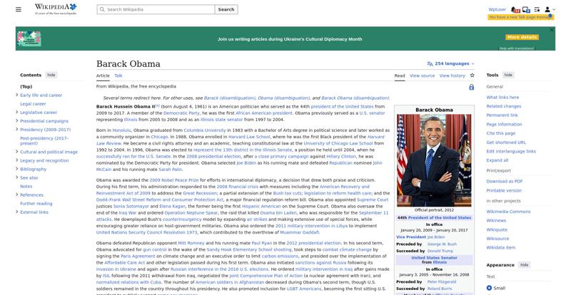Viewport: 571px width, 295px height.
Task: Star the page to watch it
Action: pyautogui.click(x=473, y=76)
